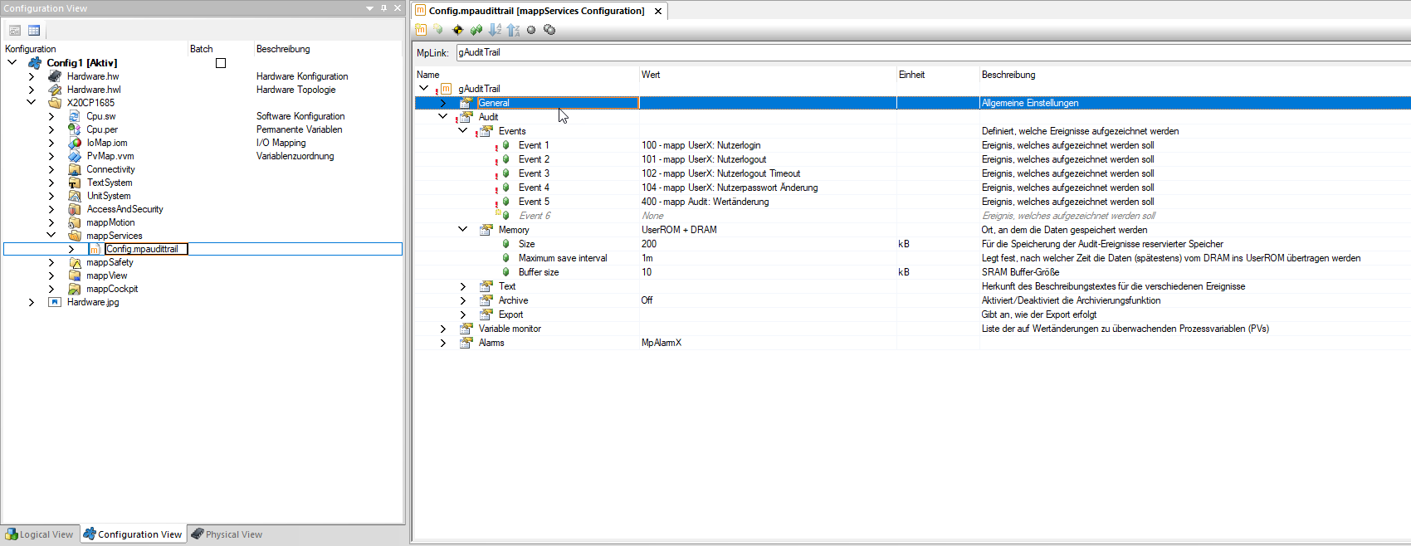The image size is (1411, 546).
Task: Expand the Variable monitor group
Action: (x=443, y=329)
